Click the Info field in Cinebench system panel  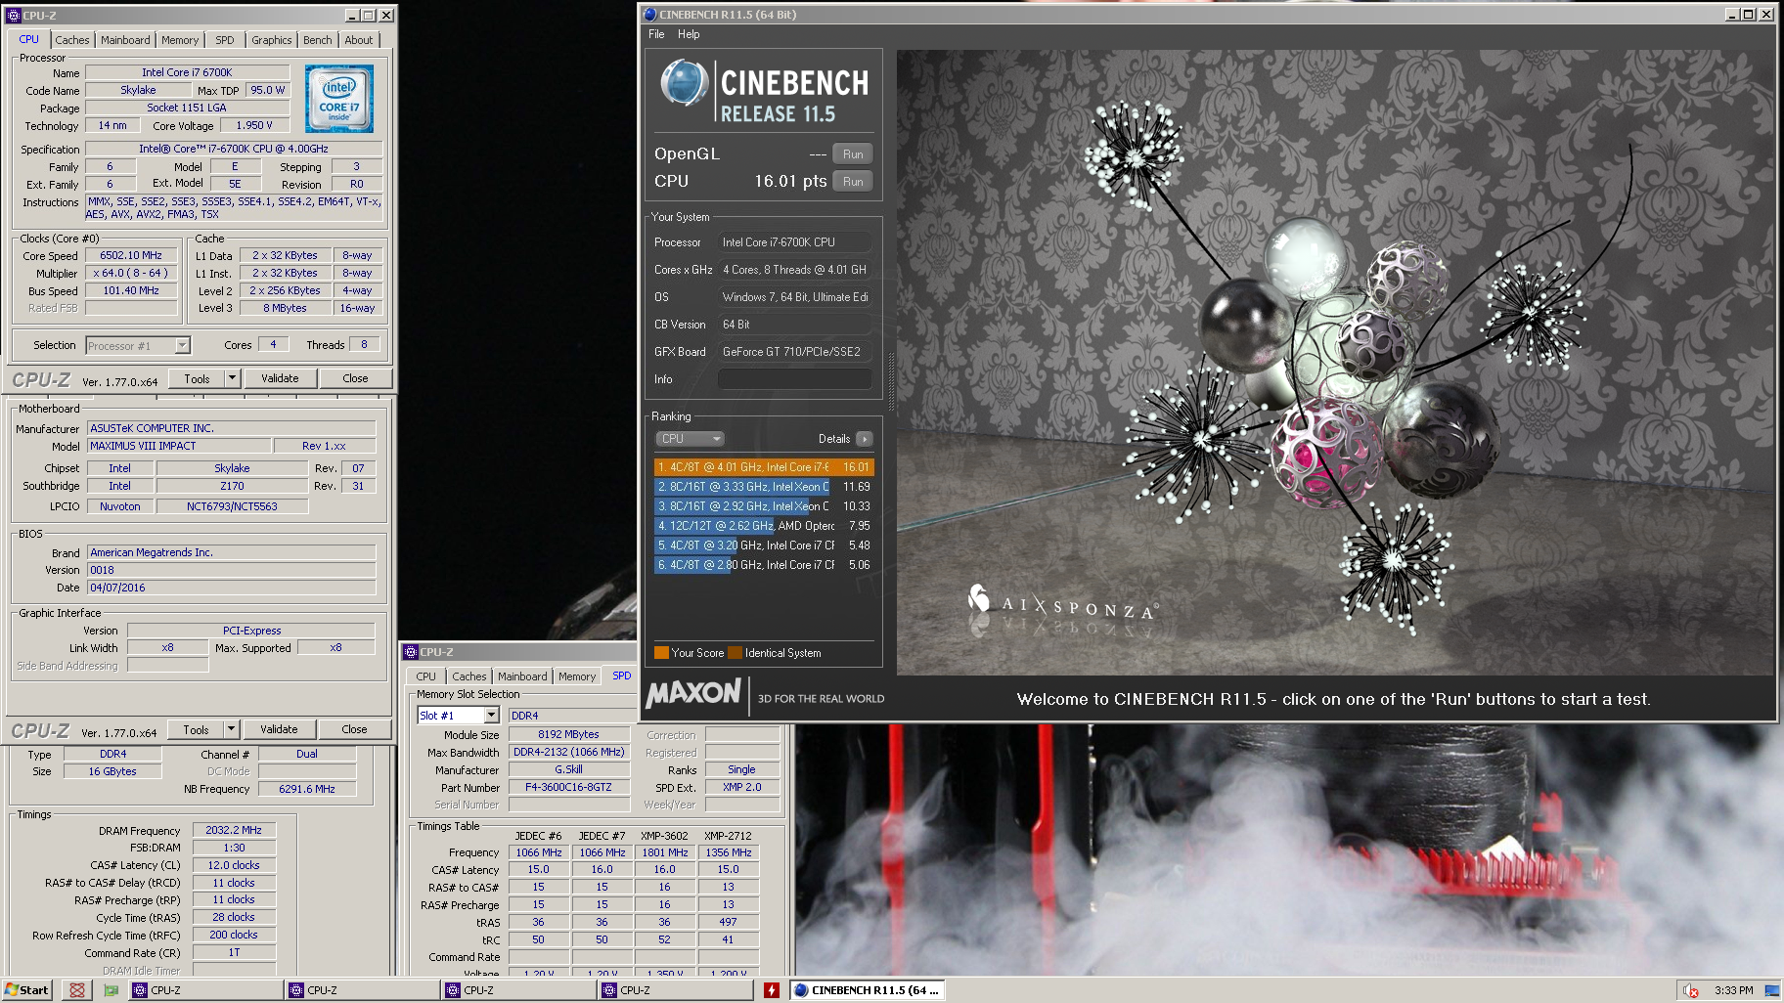(794, 379)
